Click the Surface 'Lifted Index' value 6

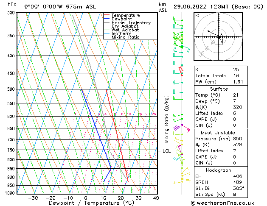pyautogui.click(x=234, y=113)
